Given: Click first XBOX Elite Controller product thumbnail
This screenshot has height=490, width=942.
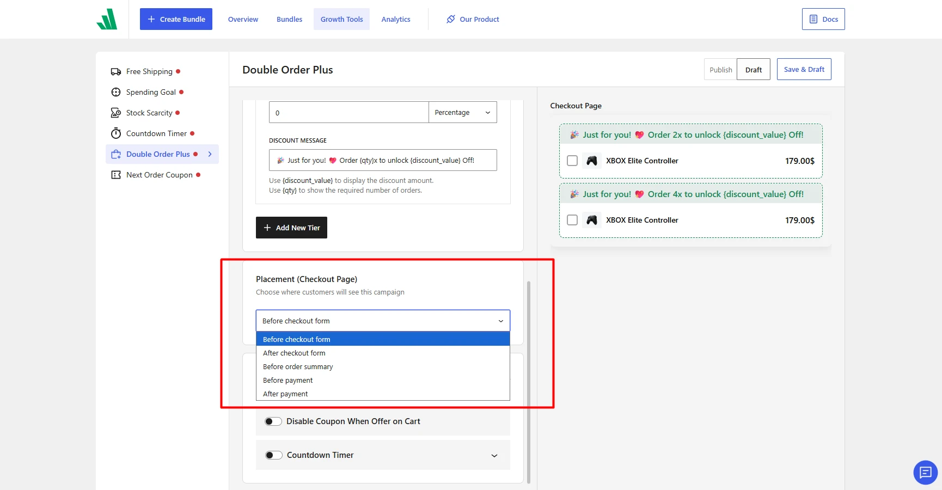Looking at the screenshot, I should 592,161.
